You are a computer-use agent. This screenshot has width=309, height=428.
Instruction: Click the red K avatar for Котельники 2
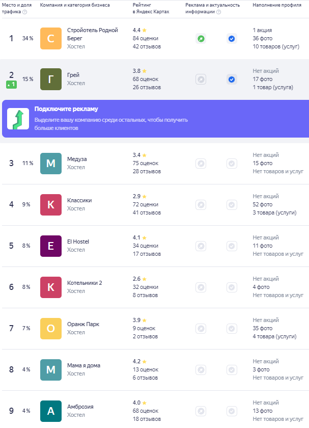coord(51,287)
